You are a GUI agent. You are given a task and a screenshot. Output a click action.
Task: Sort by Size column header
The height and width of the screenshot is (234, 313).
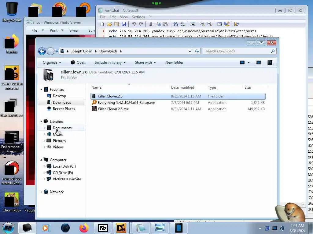(x=248, y=87)
